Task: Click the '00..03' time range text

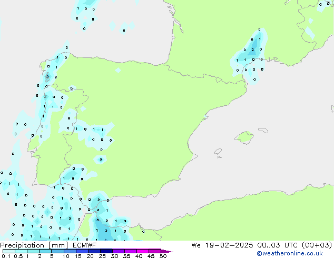Action: tap(269, 245)
